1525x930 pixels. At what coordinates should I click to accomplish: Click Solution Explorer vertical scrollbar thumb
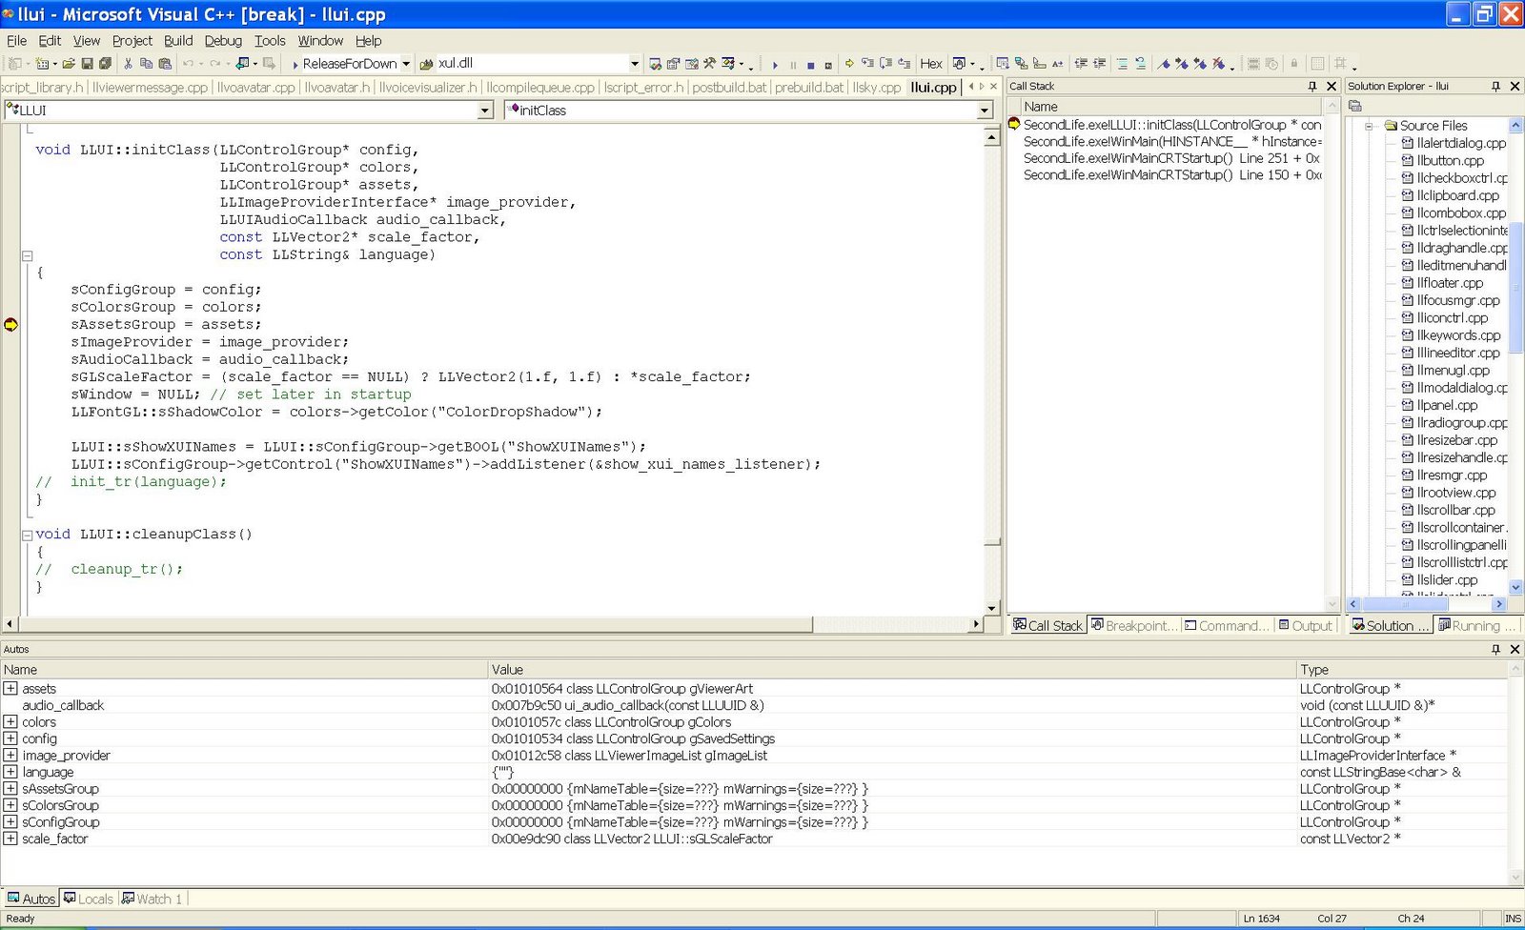1516,288
